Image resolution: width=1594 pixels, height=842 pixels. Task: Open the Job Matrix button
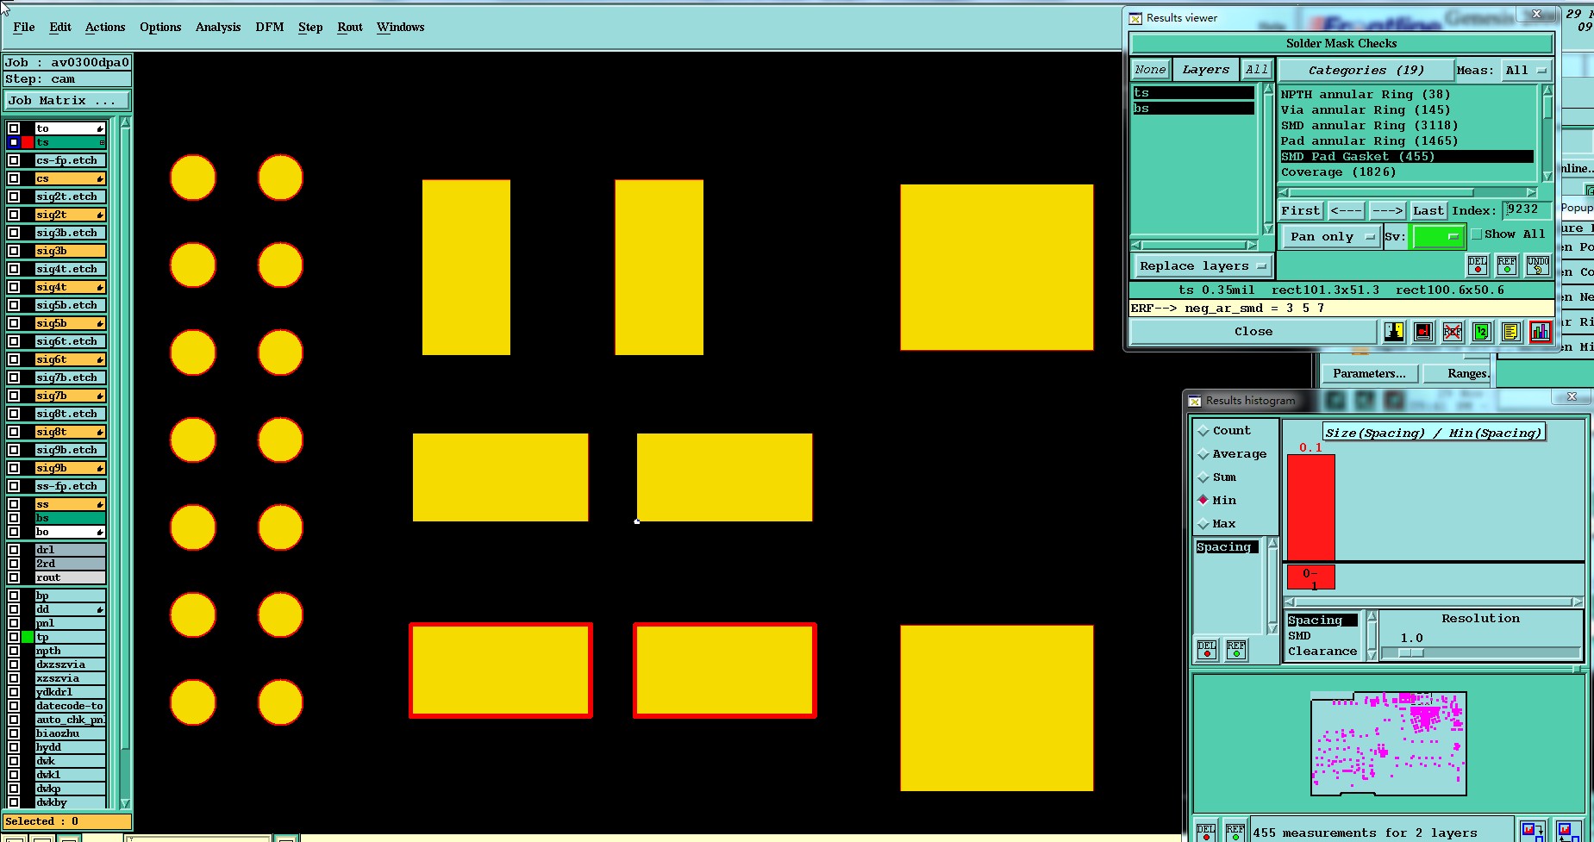pos(67,101)
